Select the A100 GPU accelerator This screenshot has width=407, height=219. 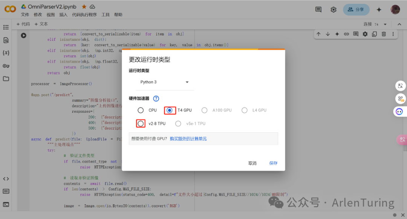tap(204, 110)
